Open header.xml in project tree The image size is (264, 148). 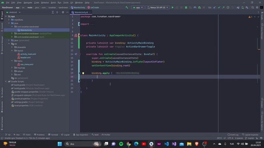pos(24,58)
